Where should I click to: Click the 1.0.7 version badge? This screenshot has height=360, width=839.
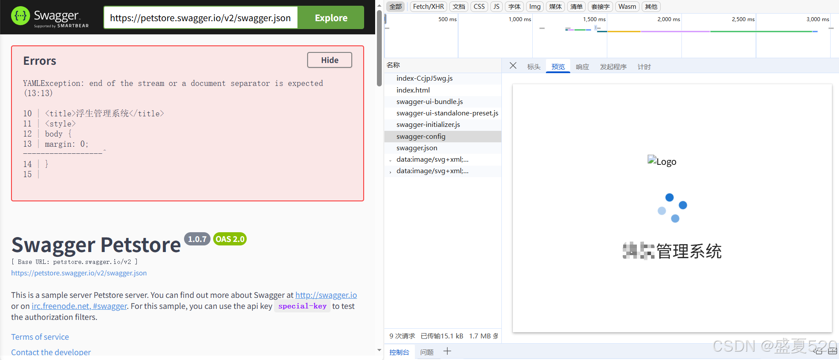[x=197, y=239]
